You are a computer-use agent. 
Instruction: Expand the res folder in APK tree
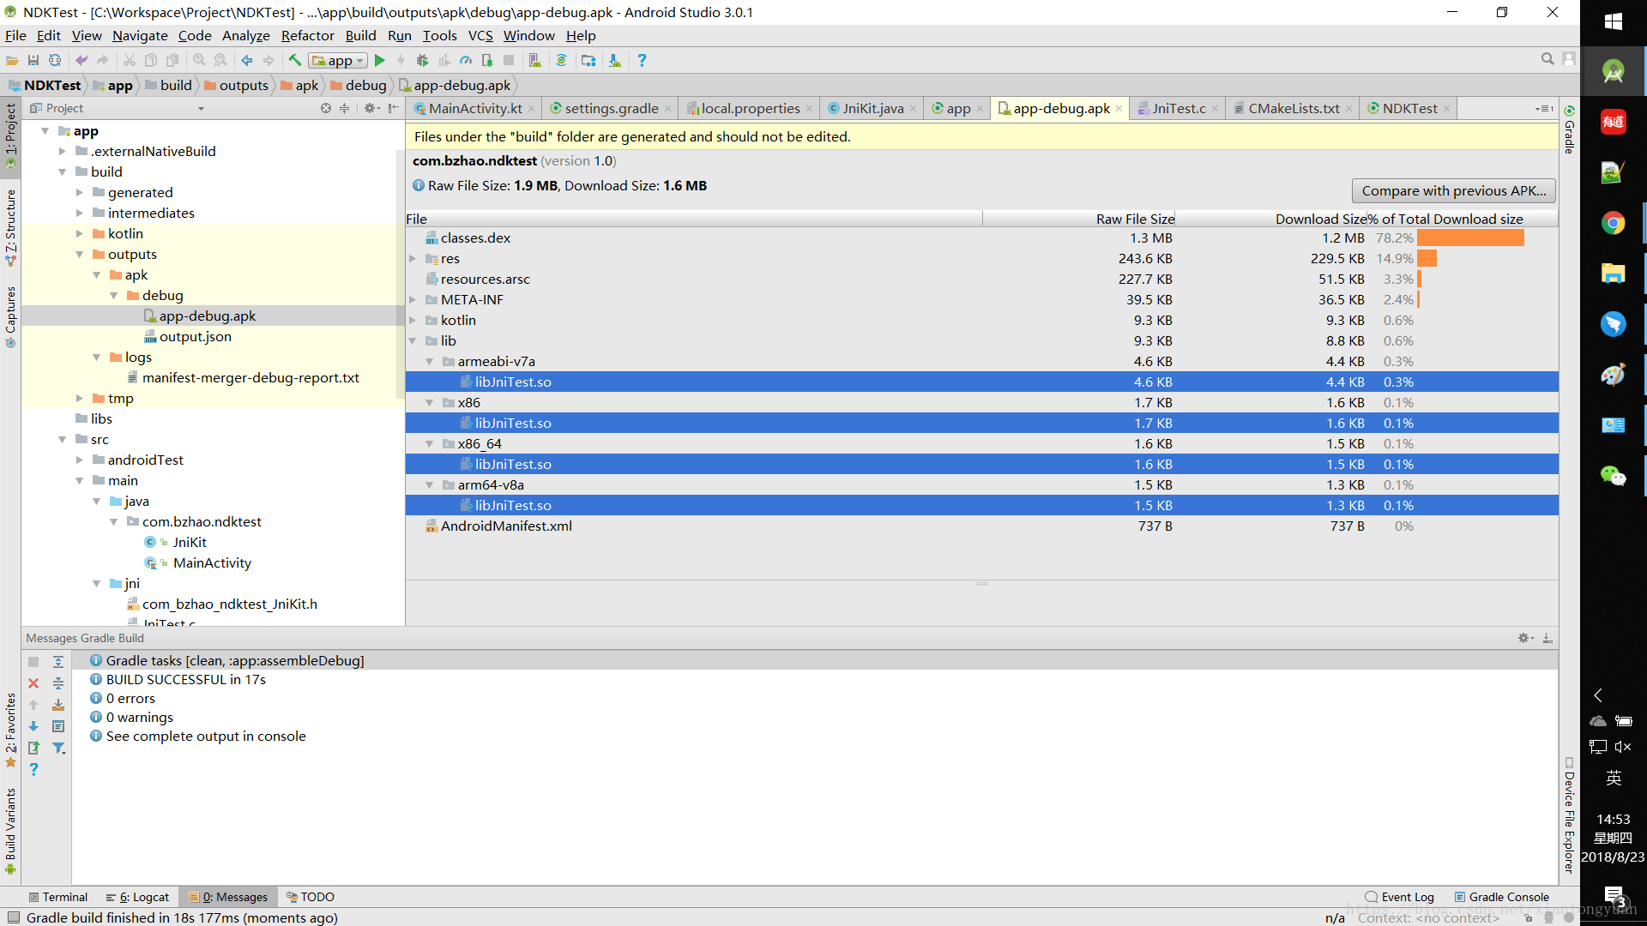413,259
